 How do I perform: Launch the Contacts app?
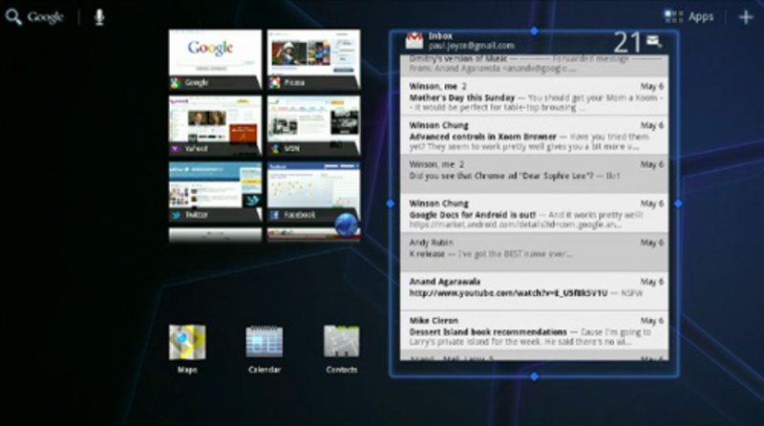(x=342, y=349)
